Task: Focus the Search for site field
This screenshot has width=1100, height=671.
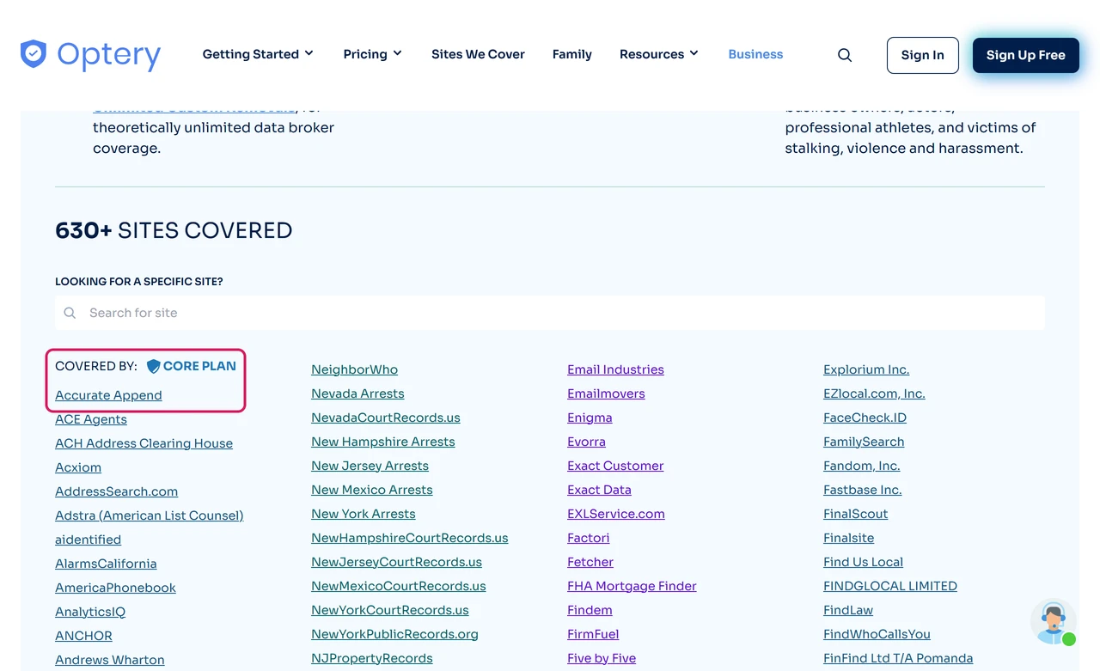Action: (x=550, y=313)
